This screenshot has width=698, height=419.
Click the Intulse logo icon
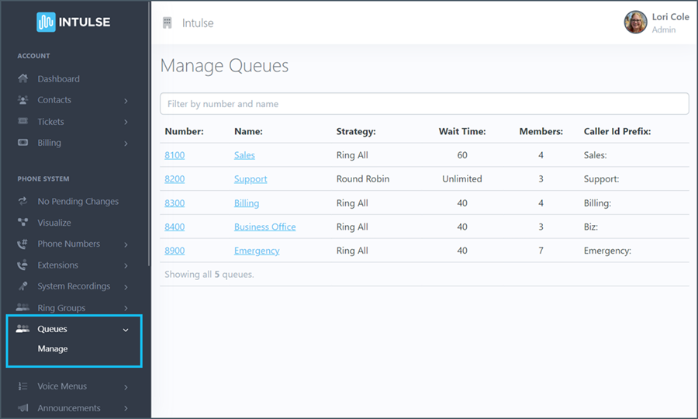[46, 22]
